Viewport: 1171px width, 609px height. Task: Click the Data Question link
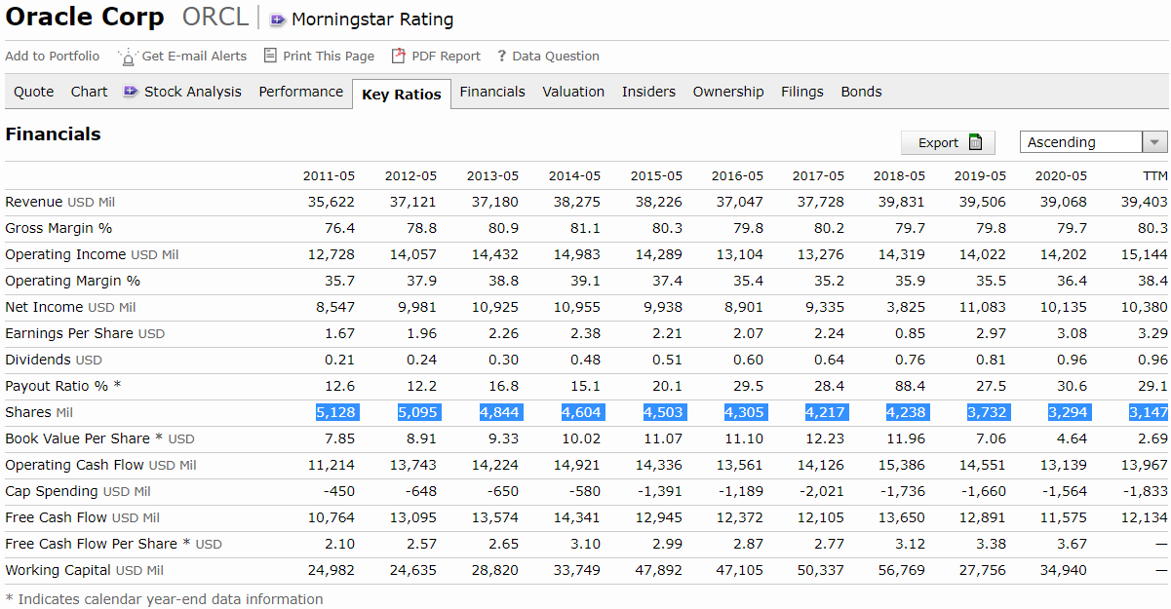556,56
